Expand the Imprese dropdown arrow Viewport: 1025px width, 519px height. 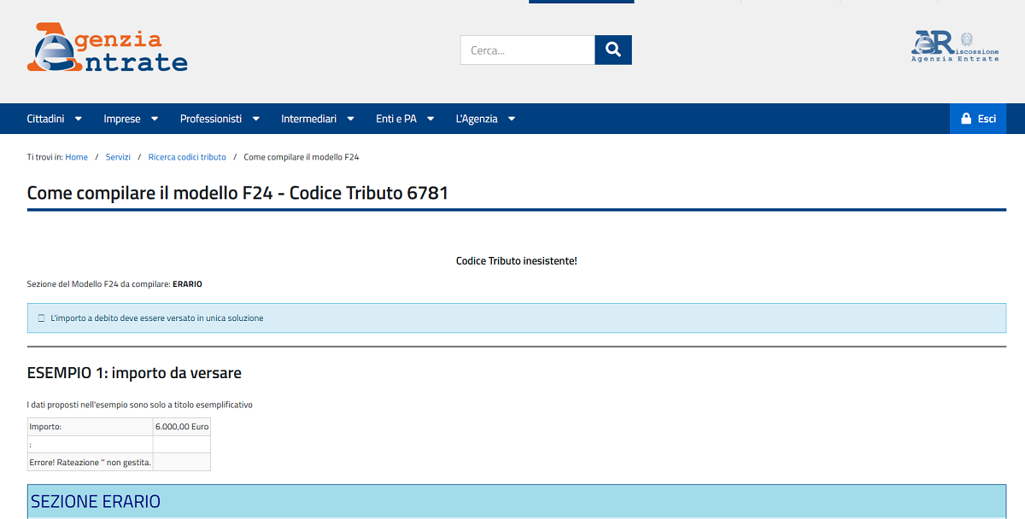pos(155,119)
